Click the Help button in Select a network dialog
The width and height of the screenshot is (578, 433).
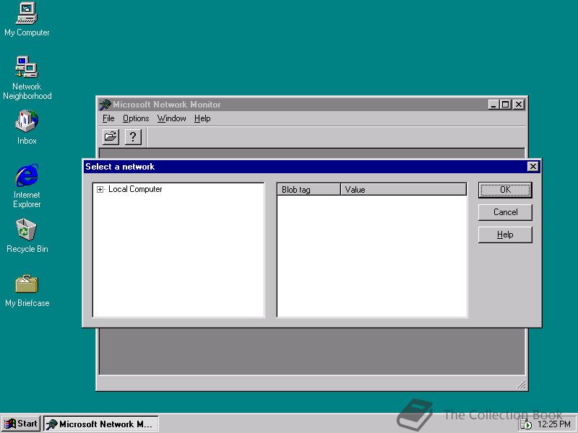click(x=505, y=235)
